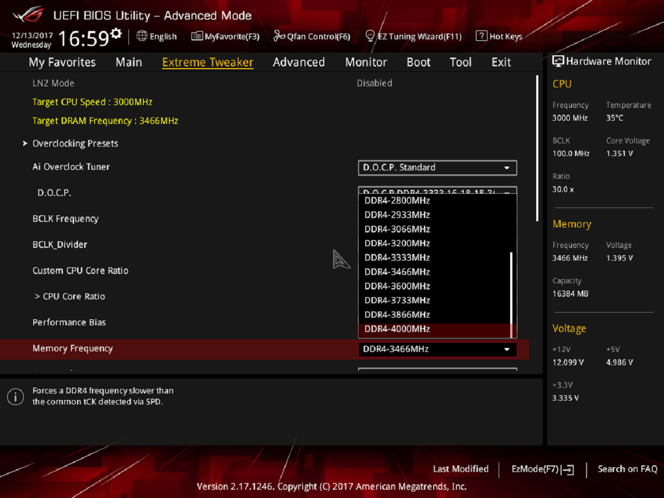Open the Tool tab
This screenshot has height=498, width=664.
coord(460,62)
